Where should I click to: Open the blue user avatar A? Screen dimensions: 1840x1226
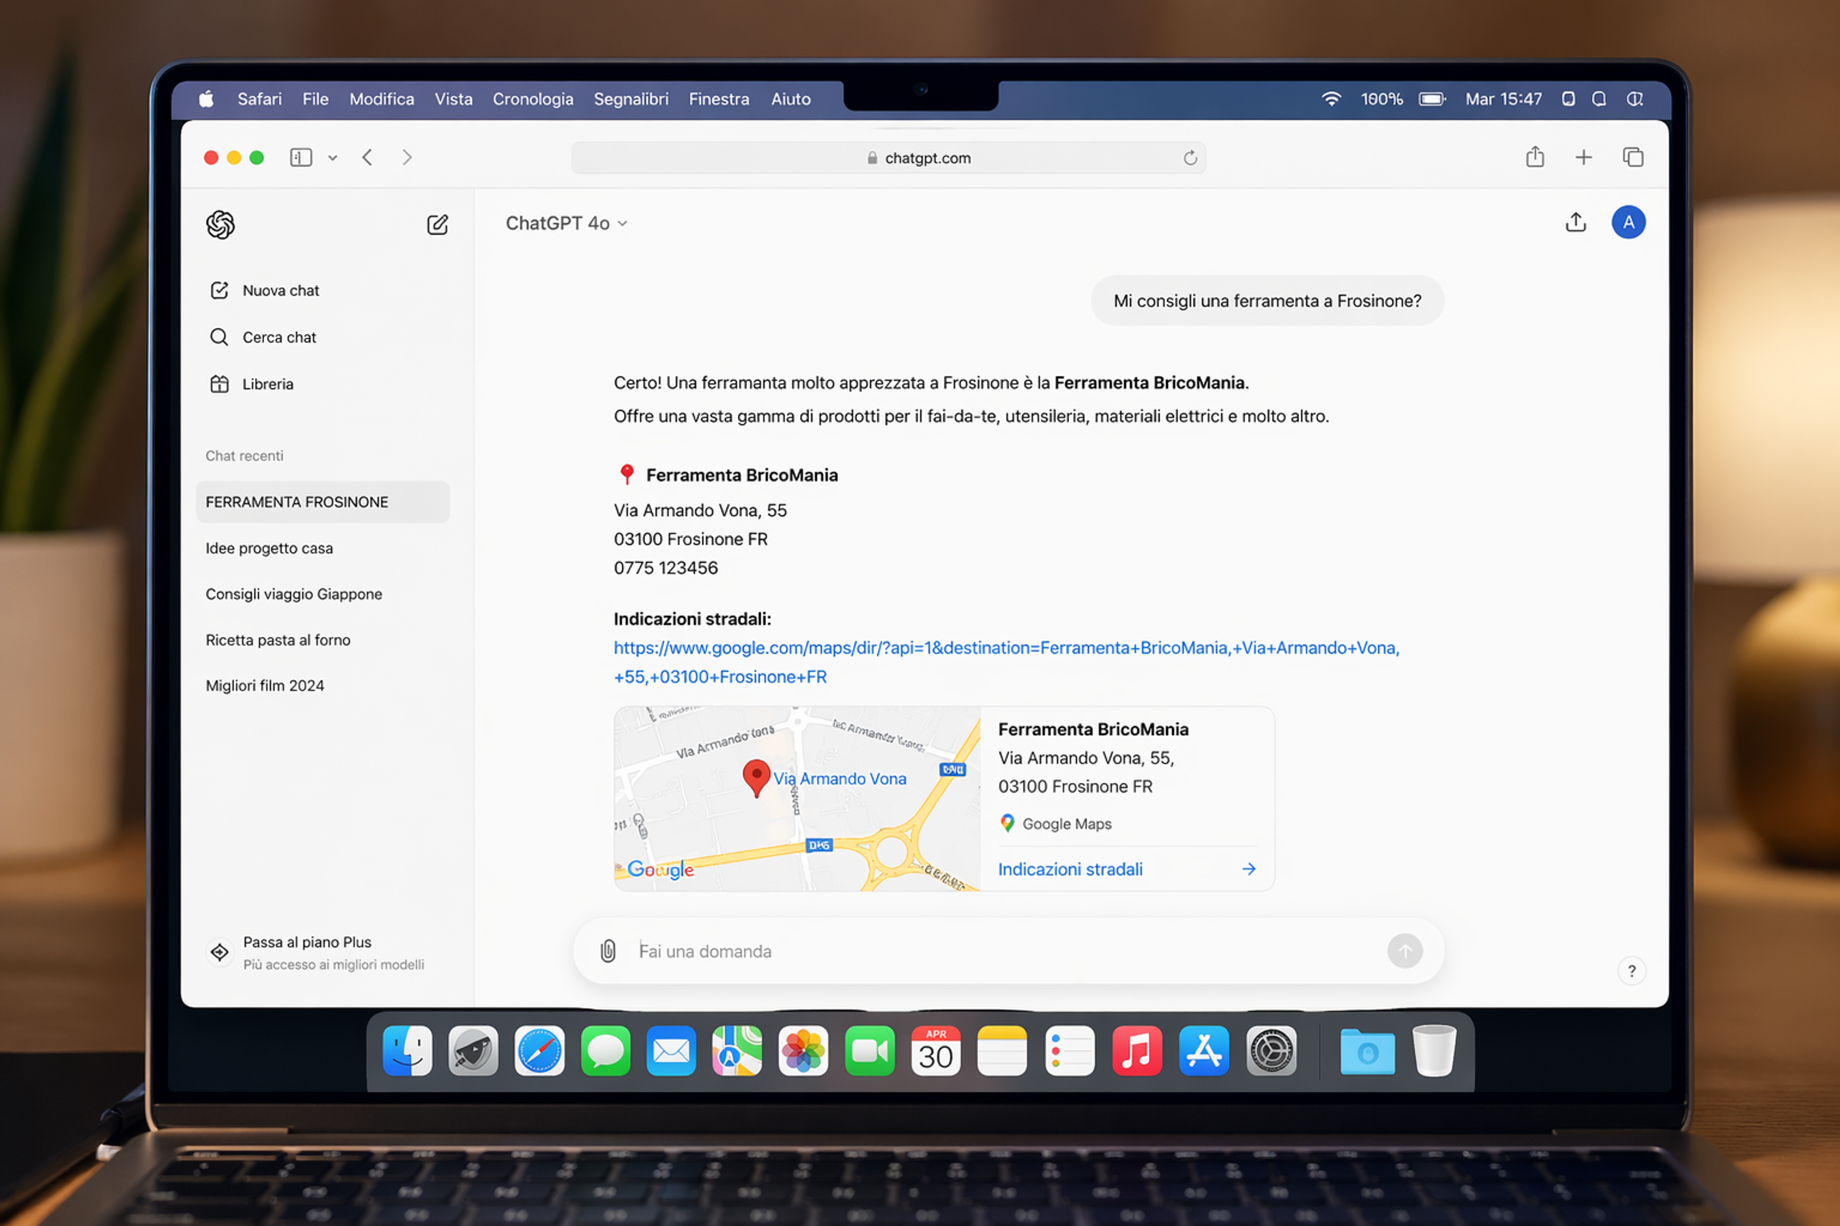(1628, 223)
